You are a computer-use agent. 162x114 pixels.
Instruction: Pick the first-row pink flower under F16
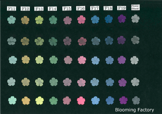[x=82, y=19]
